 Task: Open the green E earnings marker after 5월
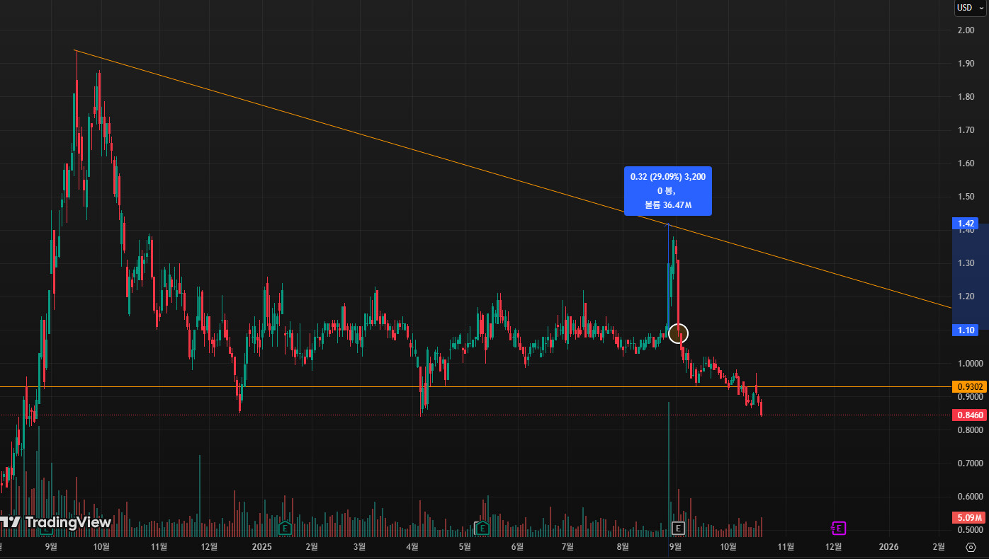point(482,528)
